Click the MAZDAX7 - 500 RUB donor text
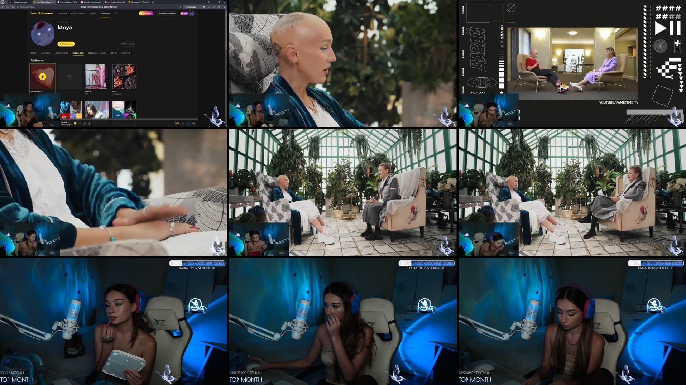 474,373
